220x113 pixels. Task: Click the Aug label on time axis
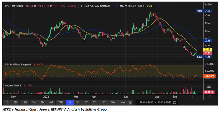[157, 97]
